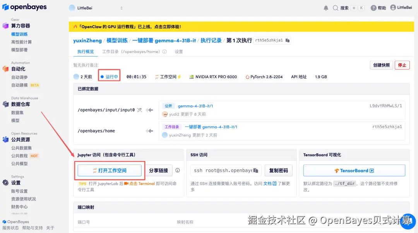Click info icon next to 分享链接
This screenshot has height=233, width=418.
[178, 170]
